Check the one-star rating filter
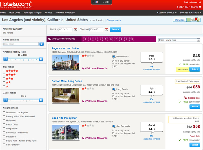This screenshot has height=150, width=203. click(4, 86)
